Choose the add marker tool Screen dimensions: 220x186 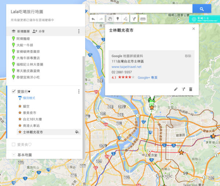pos(118,18)
